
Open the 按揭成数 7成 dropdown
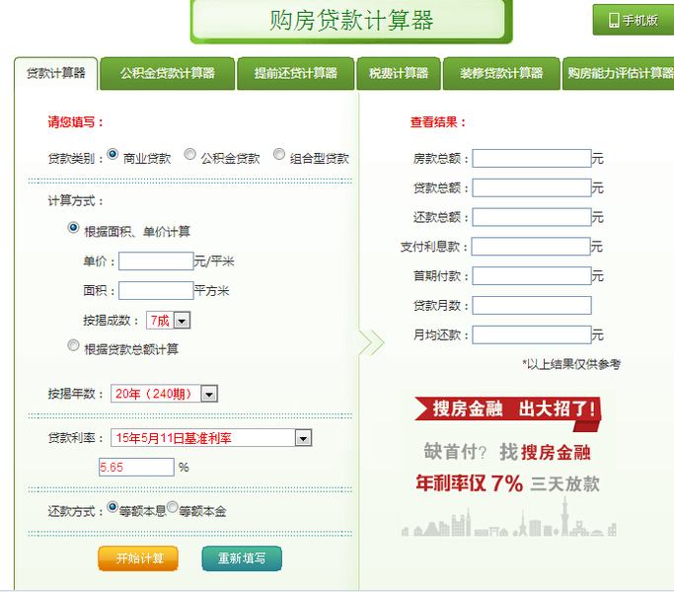click(x=168, y=321)
